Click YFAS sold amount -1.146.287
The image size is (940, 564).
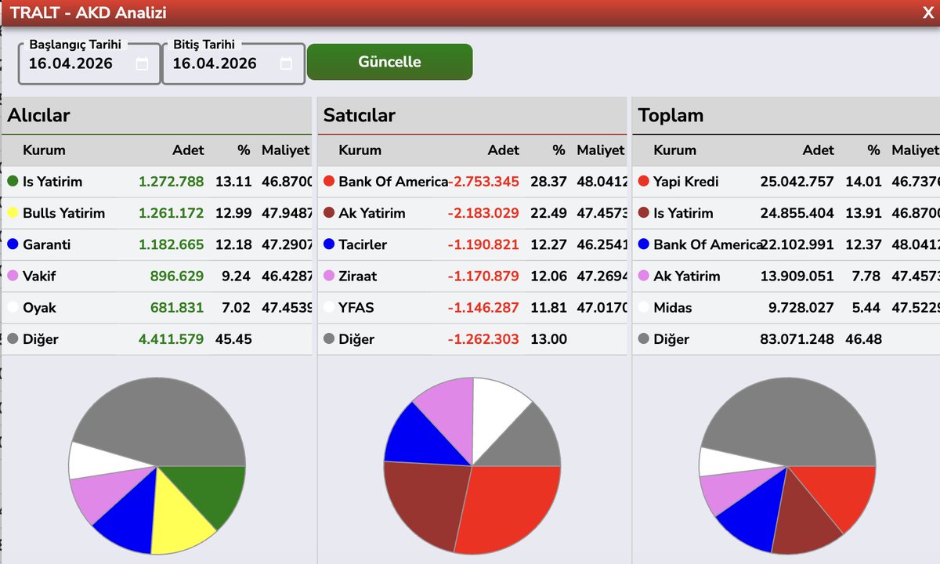coord(484,307)
